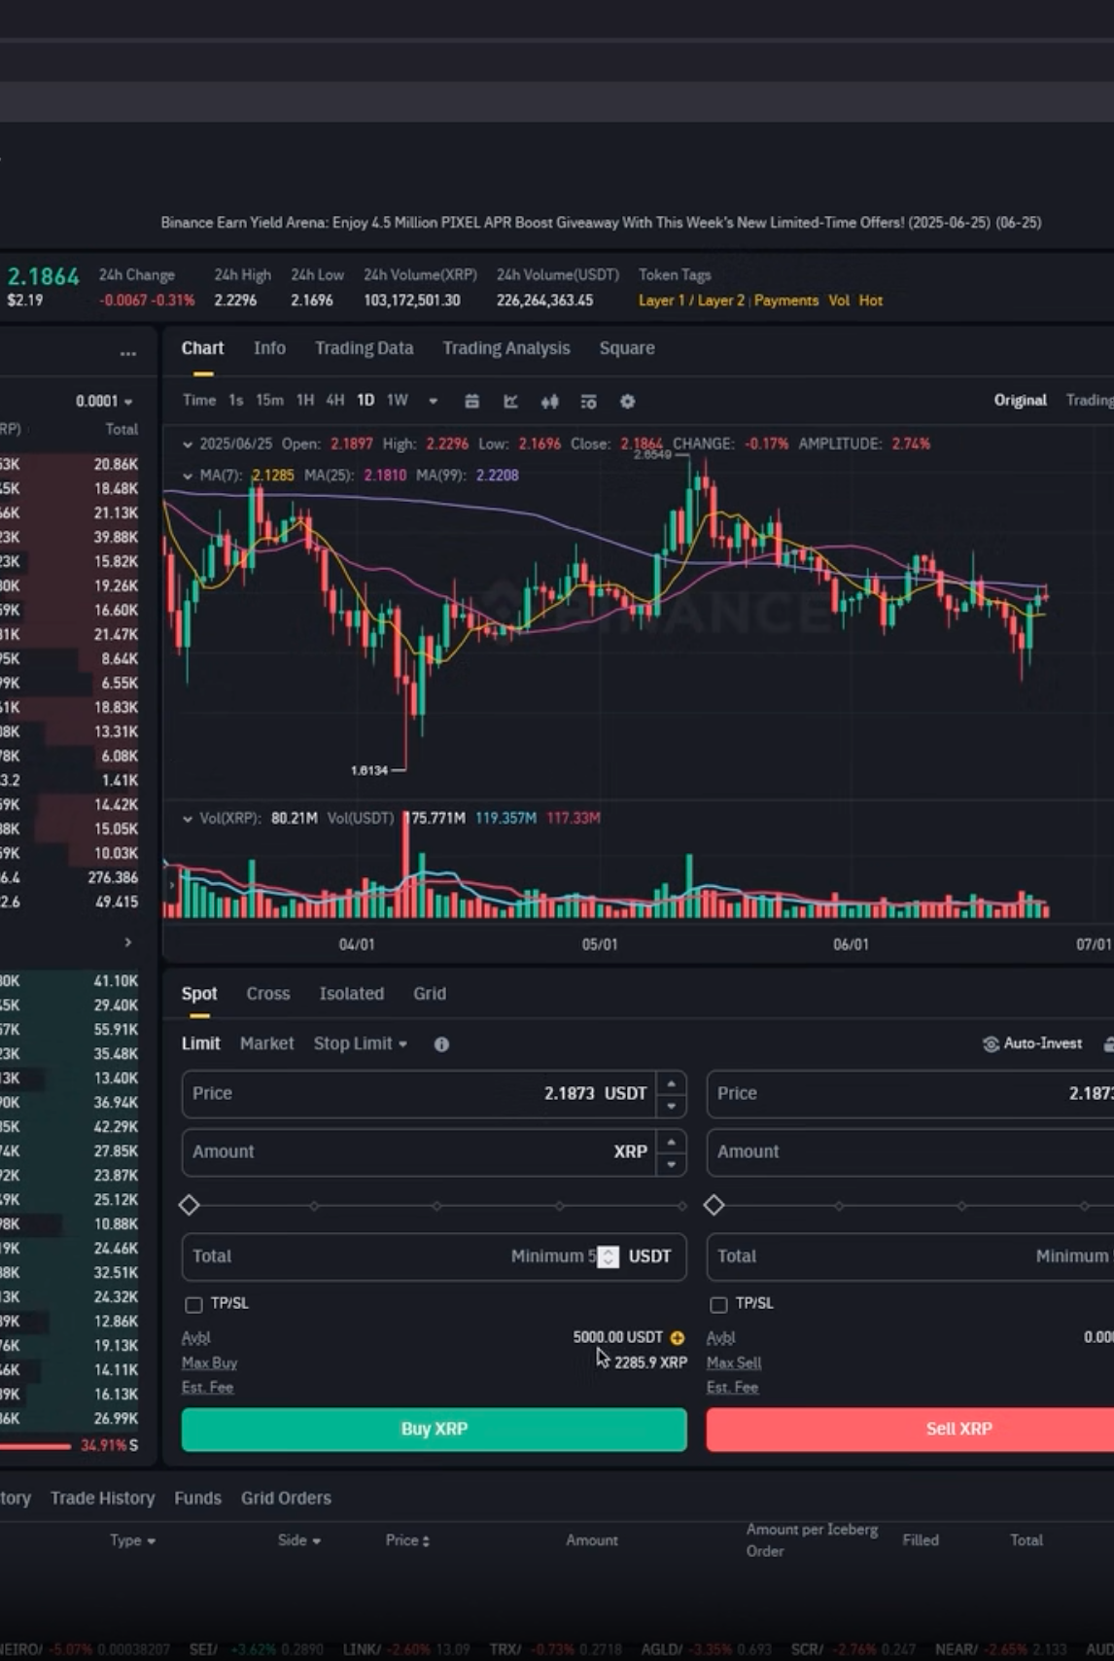Viewport: 1114px width, 1661px height.
Task: Change candlestick chart style icon
Action: coord(550,401)
